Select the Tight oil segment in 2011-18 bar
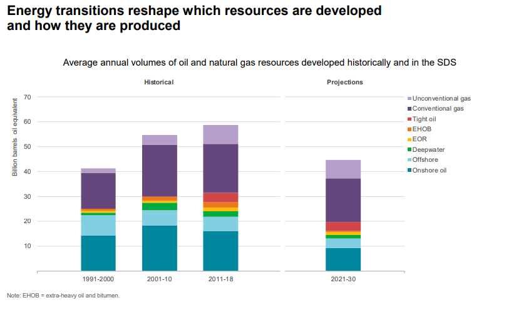 pos(220,197)
